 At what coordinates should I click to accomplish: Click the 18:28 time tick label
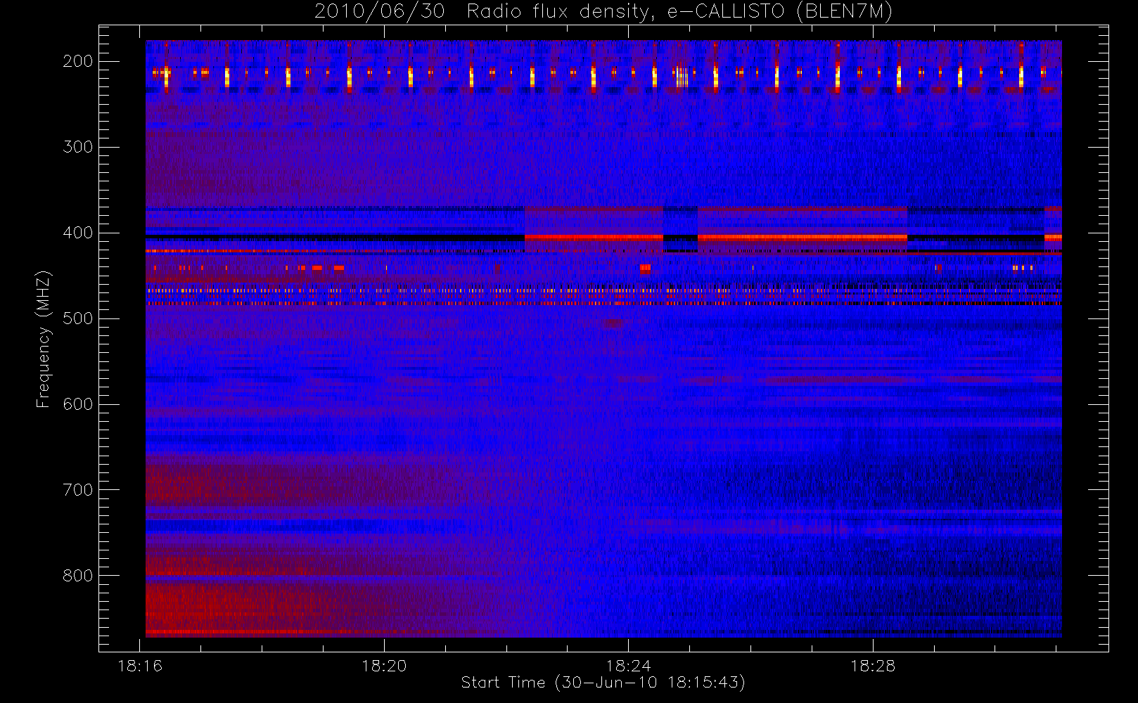click(872, 666)
